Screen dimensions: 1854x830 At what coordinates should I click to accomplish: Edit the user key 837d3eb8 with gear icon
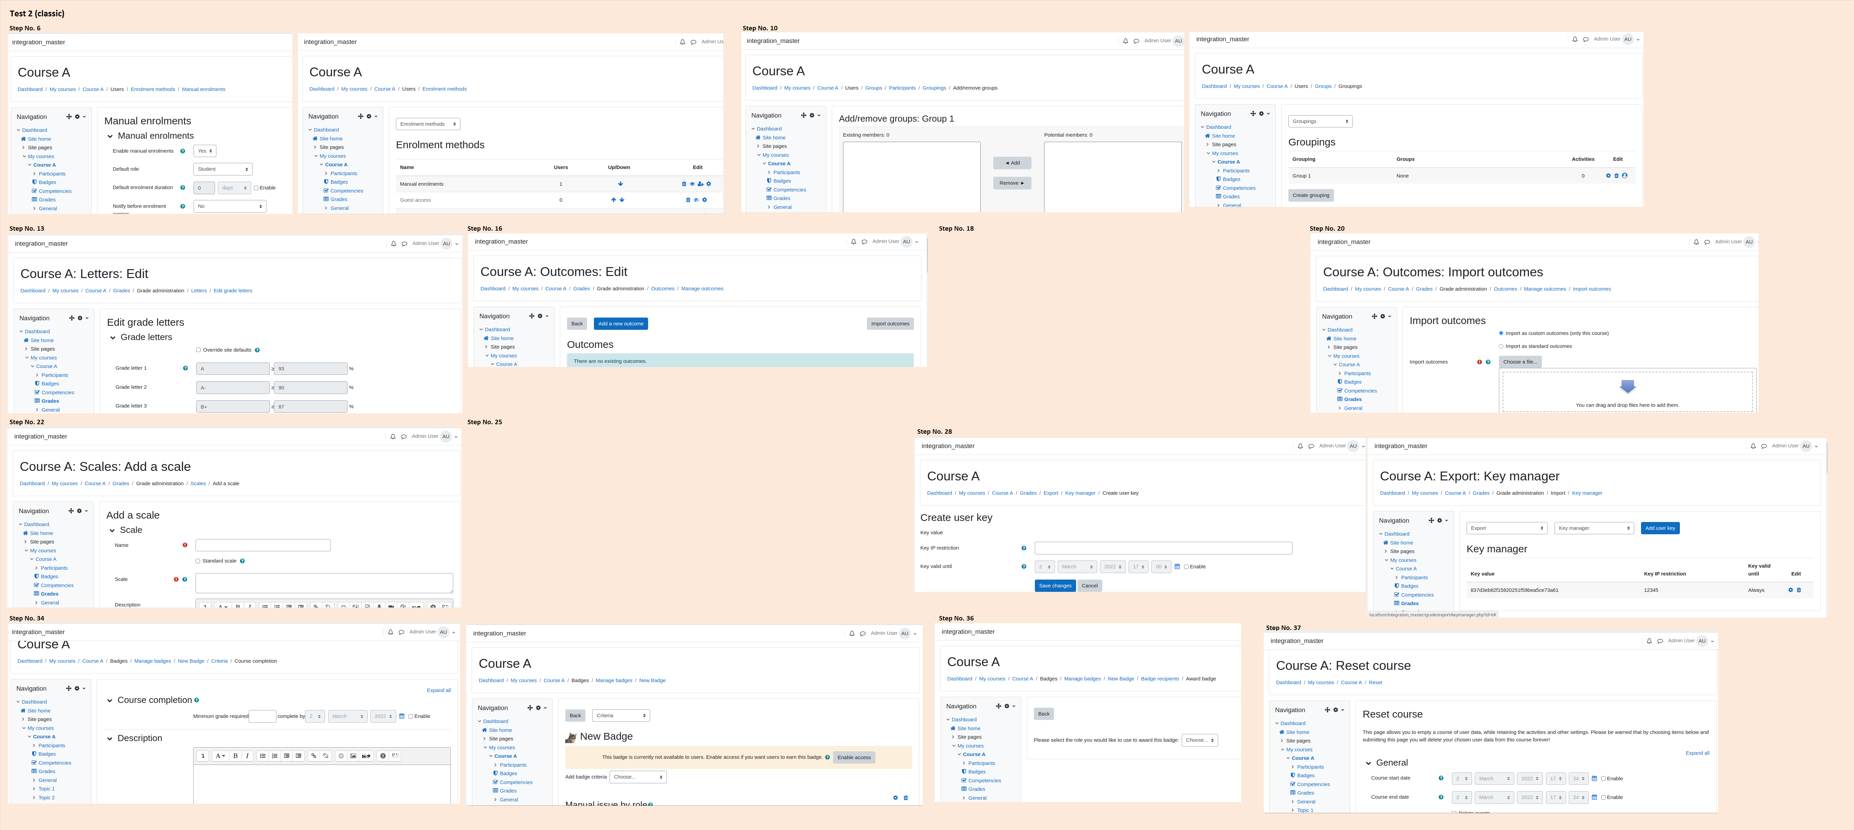1791,590
